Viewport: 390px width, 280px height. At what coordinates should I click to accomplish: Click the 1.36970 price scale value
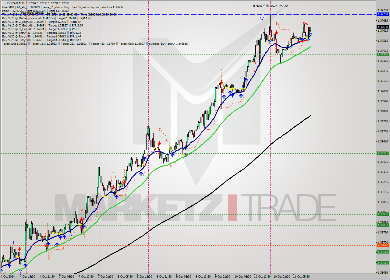click(x=383, y=101)
